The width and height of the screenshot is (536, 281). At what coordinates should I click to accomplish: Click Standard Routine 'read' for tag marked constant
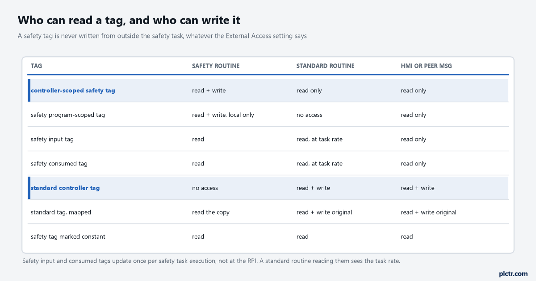pyautogui.click(x=302, y=237)
